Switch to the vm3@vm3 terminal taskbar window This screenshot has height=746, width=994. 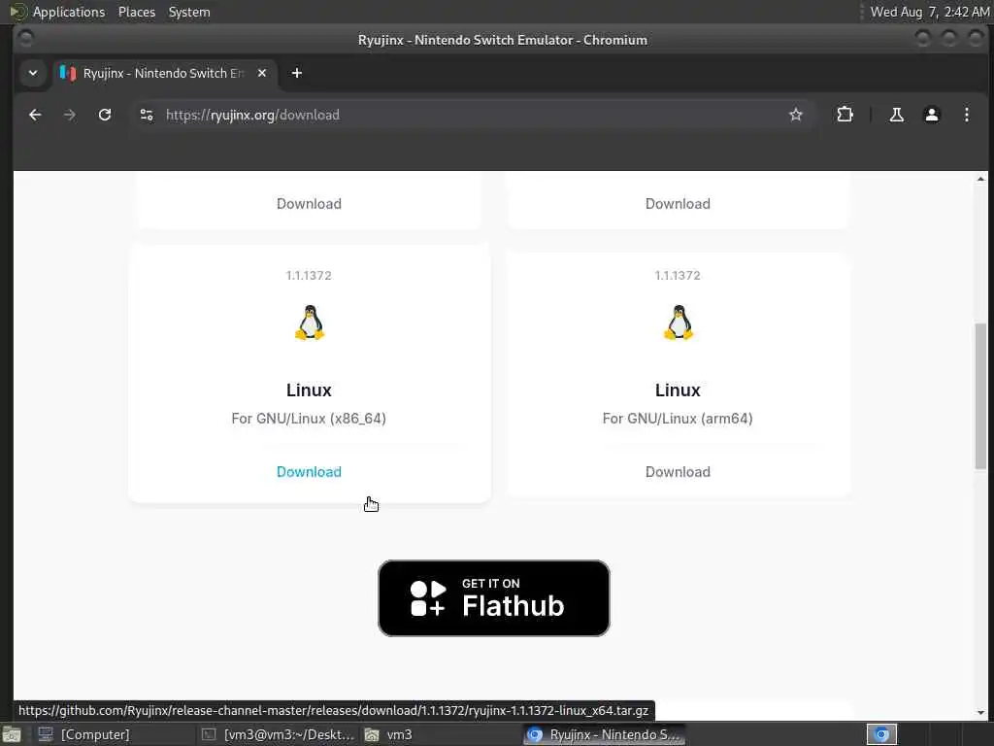[x=278, y=734]
